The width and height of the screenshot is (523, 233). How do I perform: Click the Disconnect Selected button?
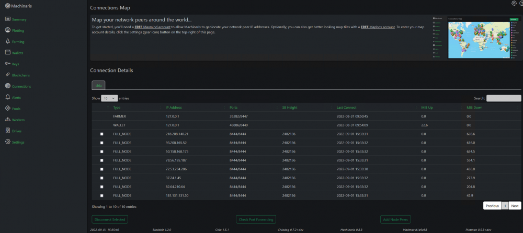[x=110, y=219]
